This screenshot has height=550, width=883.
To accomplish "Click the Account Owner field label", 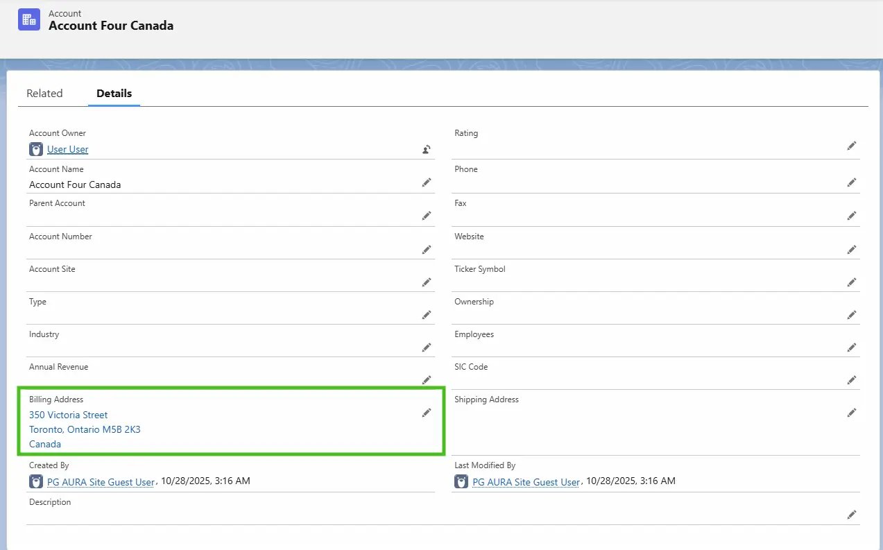I will pos(58,133).
